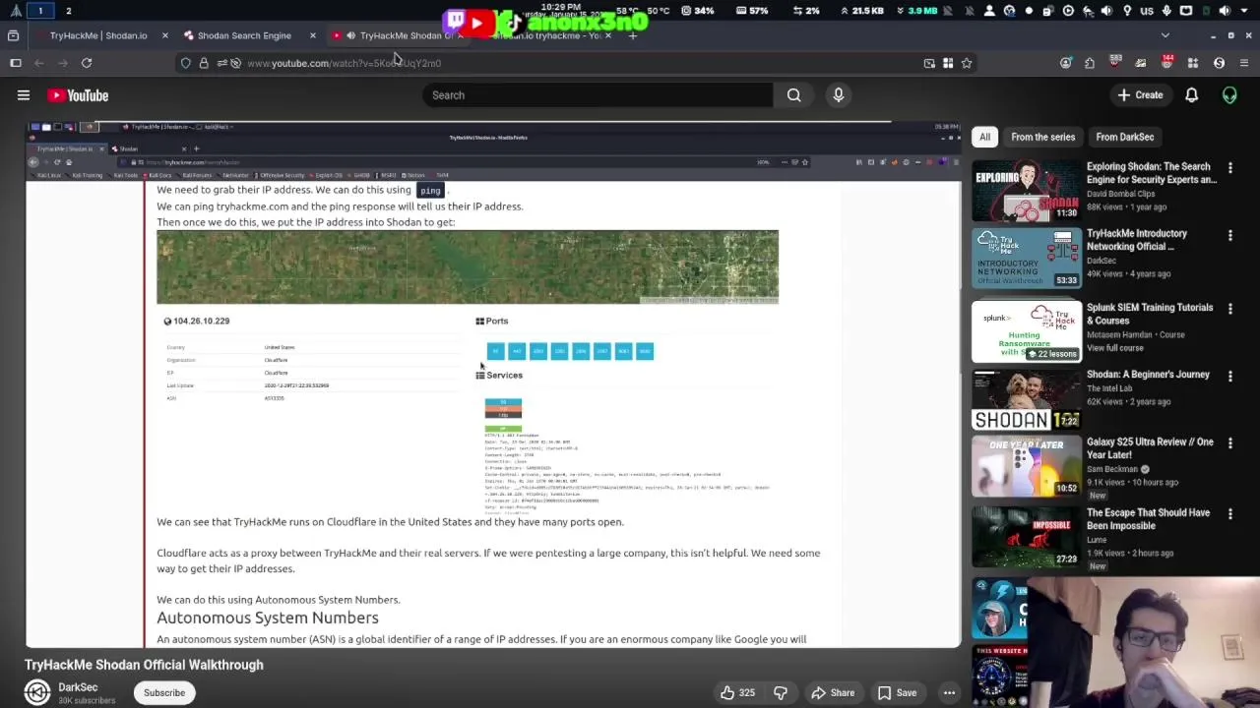Viewport: 1260px width, 708px height.
Task: Share the video
Action: click(x=833, y=692)
